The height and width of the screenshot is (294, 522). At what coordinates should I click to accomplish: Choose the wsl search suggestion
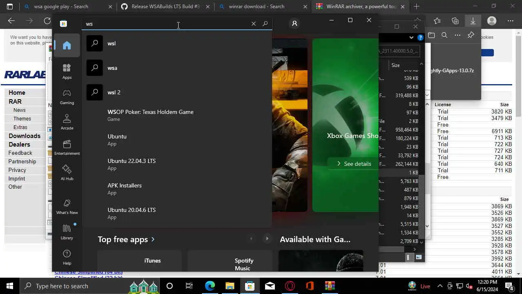coord(177,43)
